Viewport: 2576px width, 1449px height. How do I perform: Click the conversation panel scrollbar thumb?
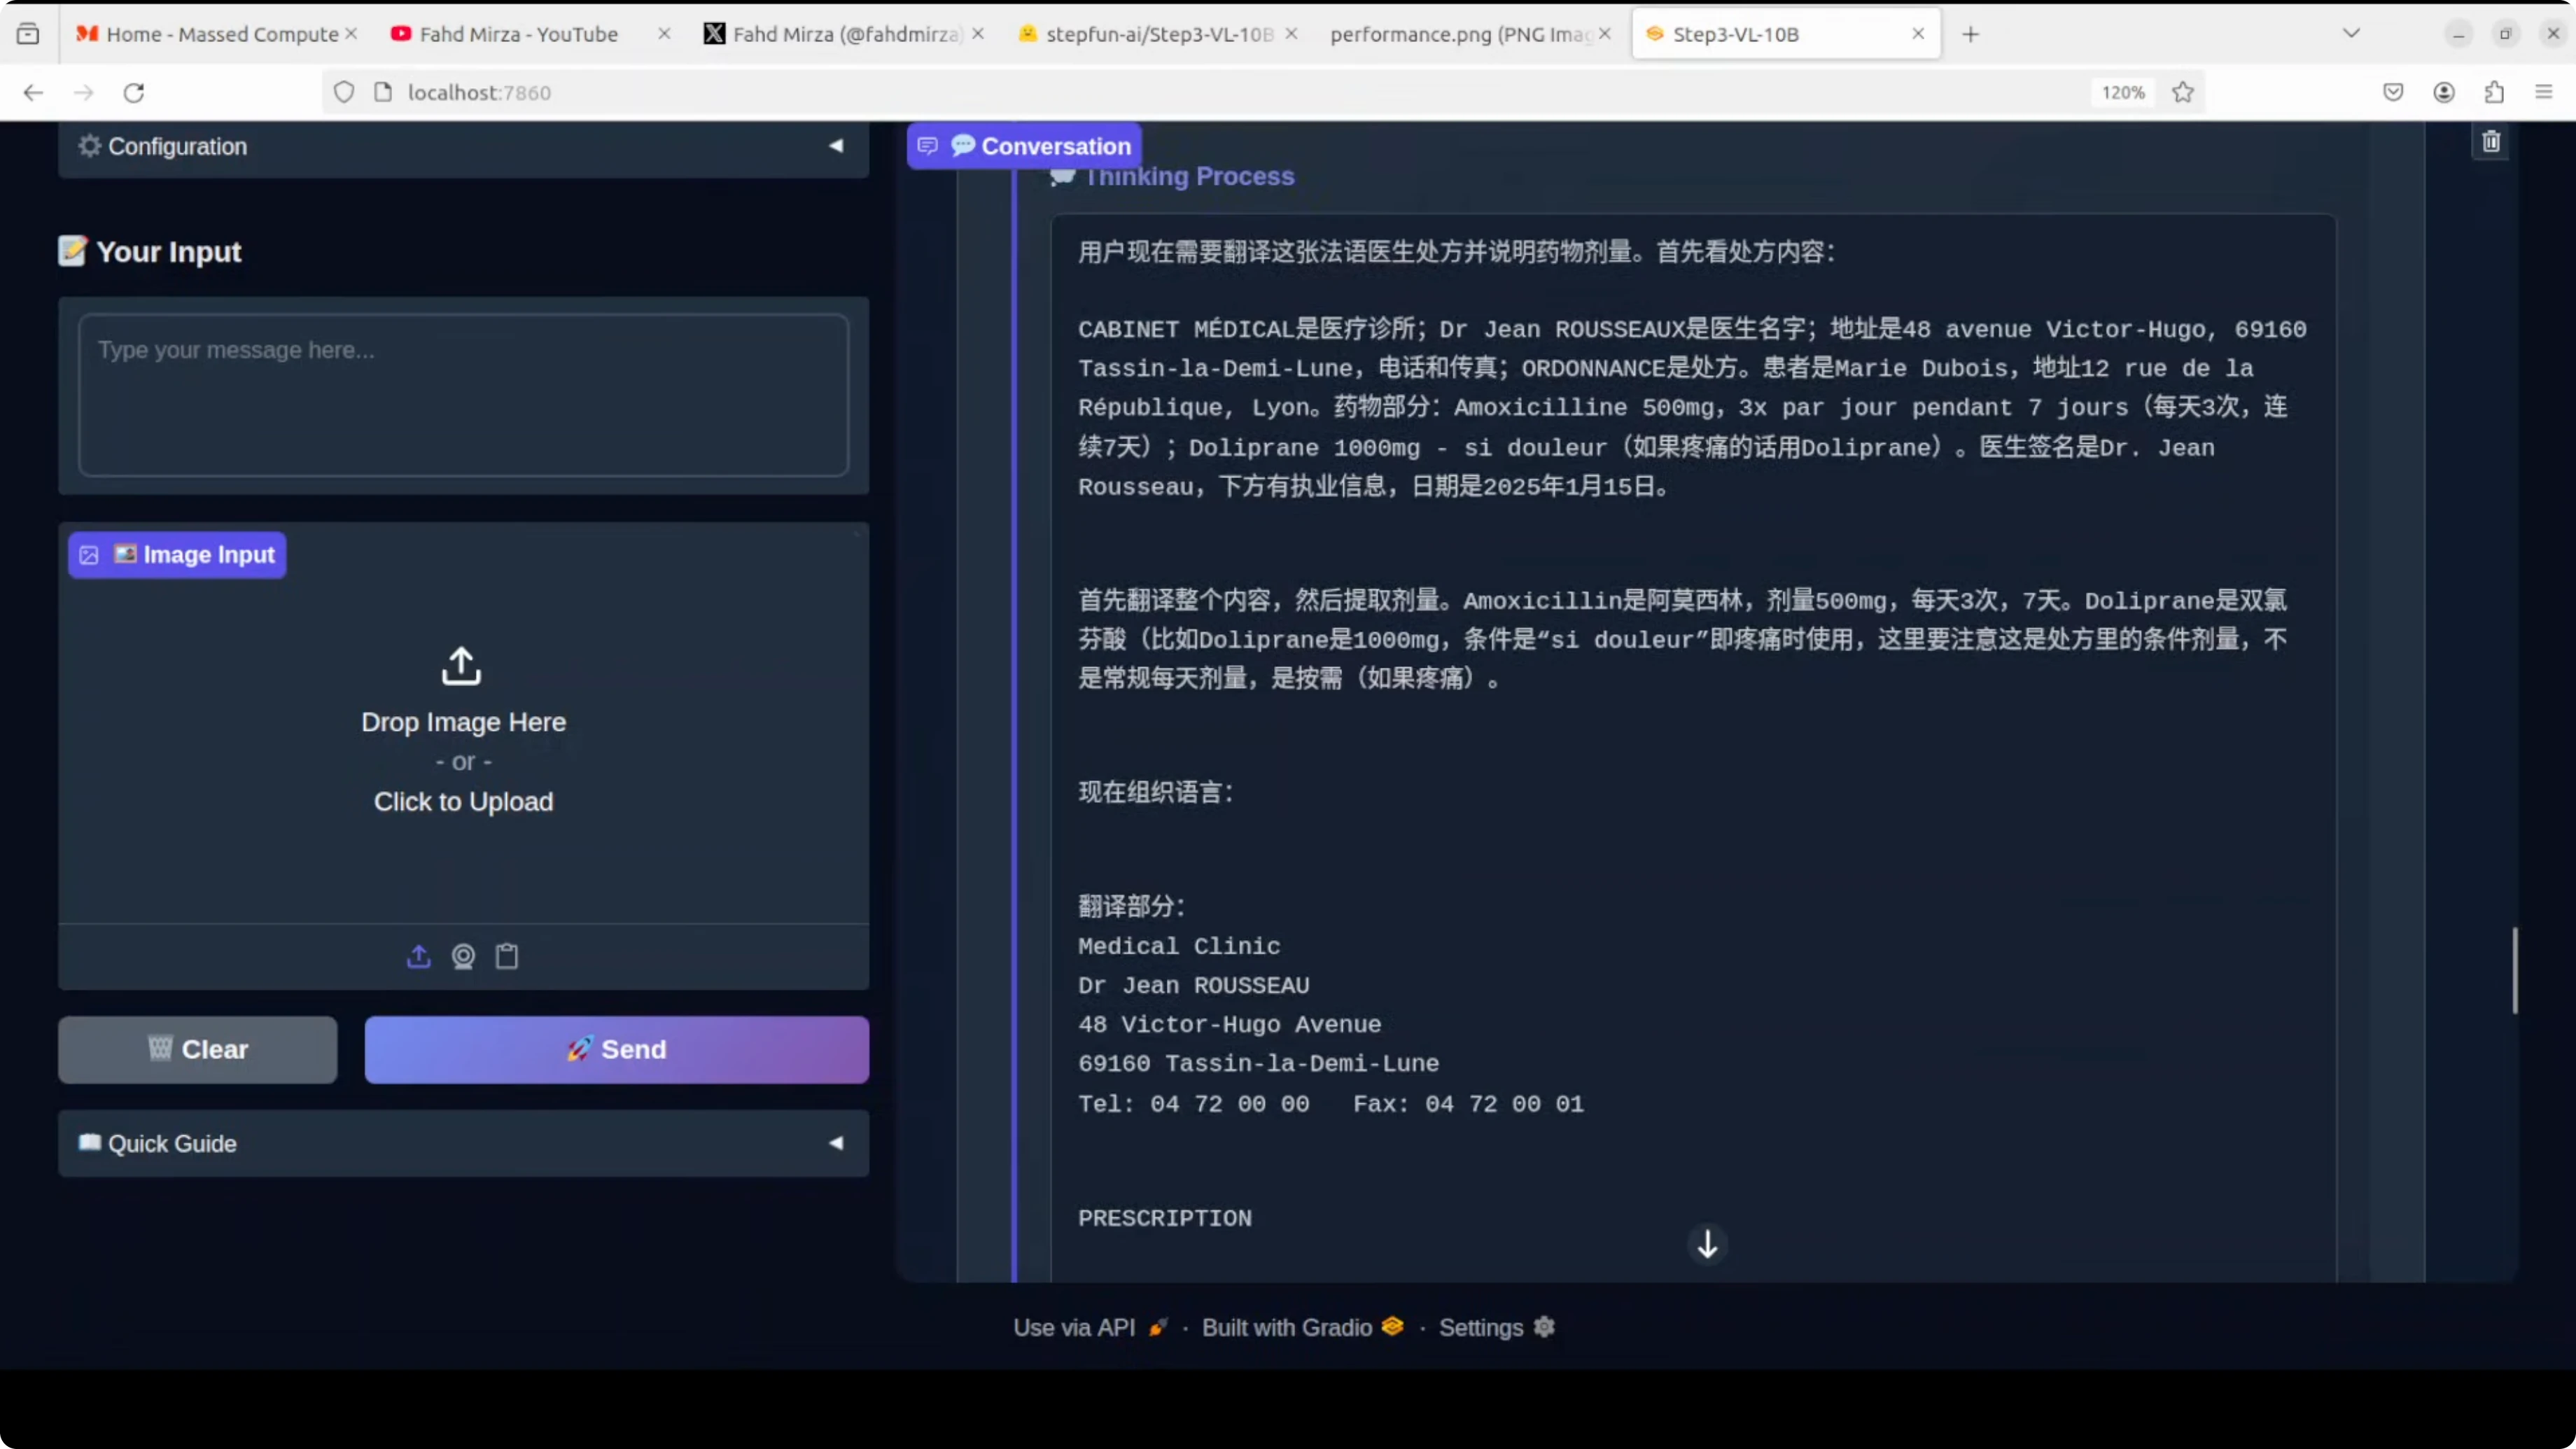point(2514,970)
